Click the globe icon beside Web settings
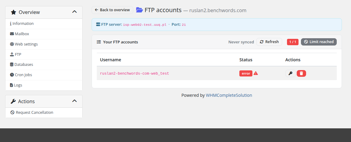This screenshot has width=351, height=142. (12, 44)
